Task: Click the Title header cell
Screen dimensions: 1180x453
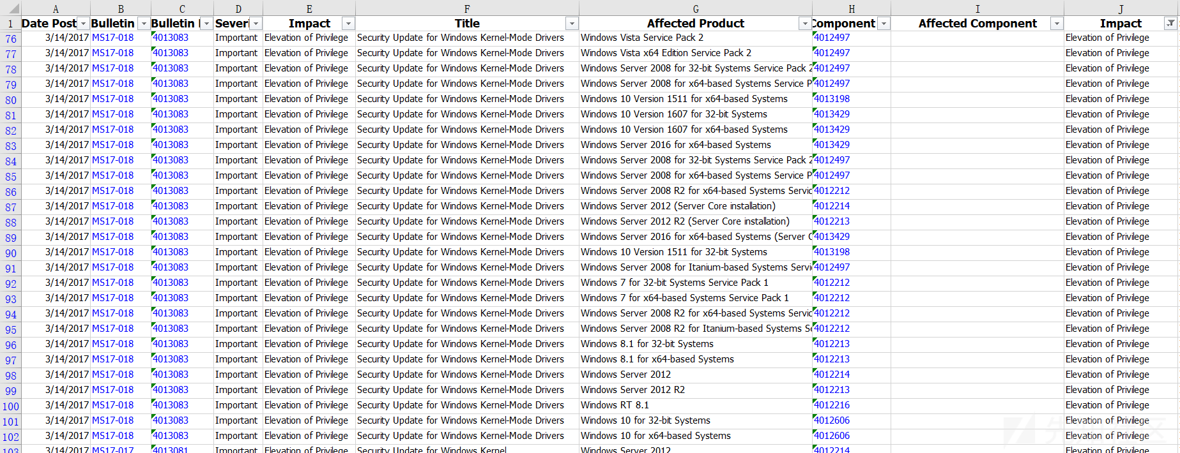Action: (x=467, y=24)
